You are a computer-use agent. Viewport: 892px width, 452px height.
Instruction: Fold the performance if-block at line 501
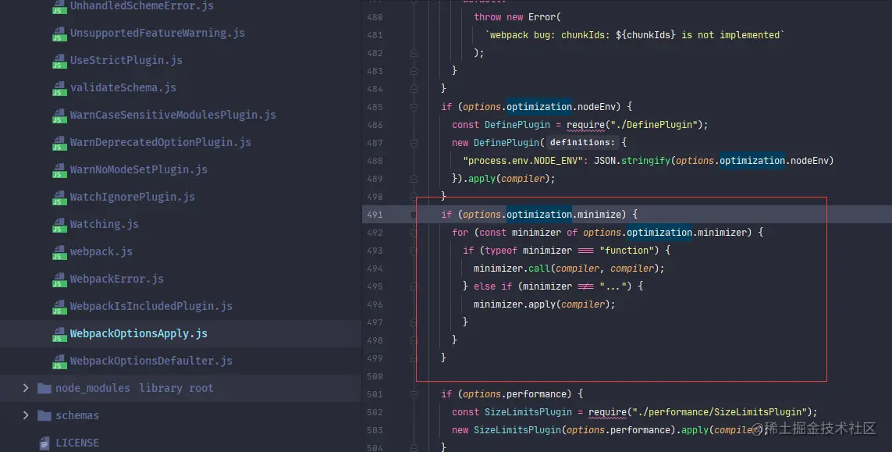(414, 394)
